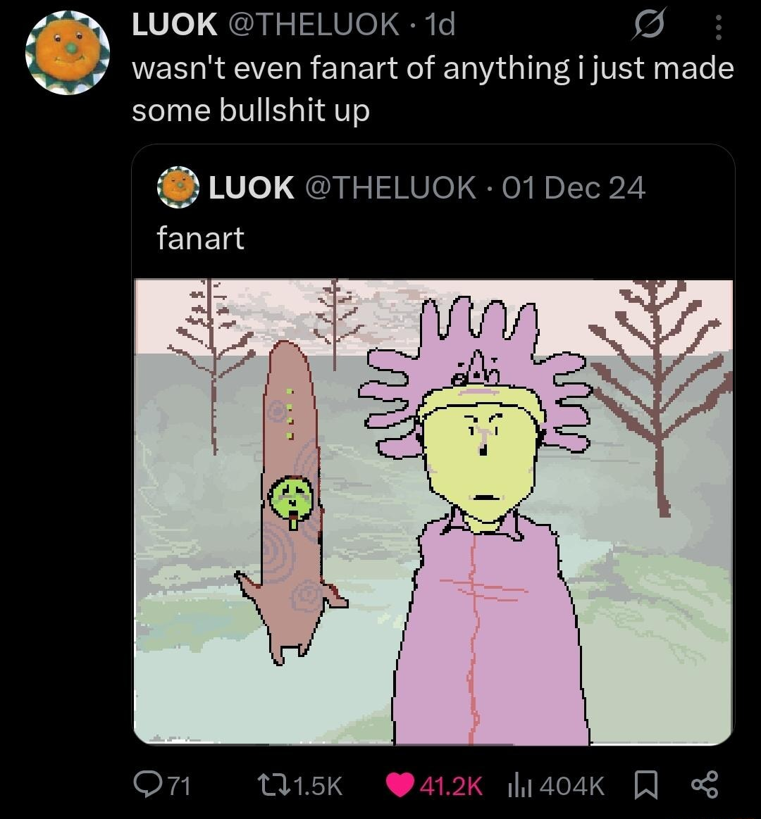Open the share icon menu
The width and height of the screenshot is (761, 819).
pos(703,784)
